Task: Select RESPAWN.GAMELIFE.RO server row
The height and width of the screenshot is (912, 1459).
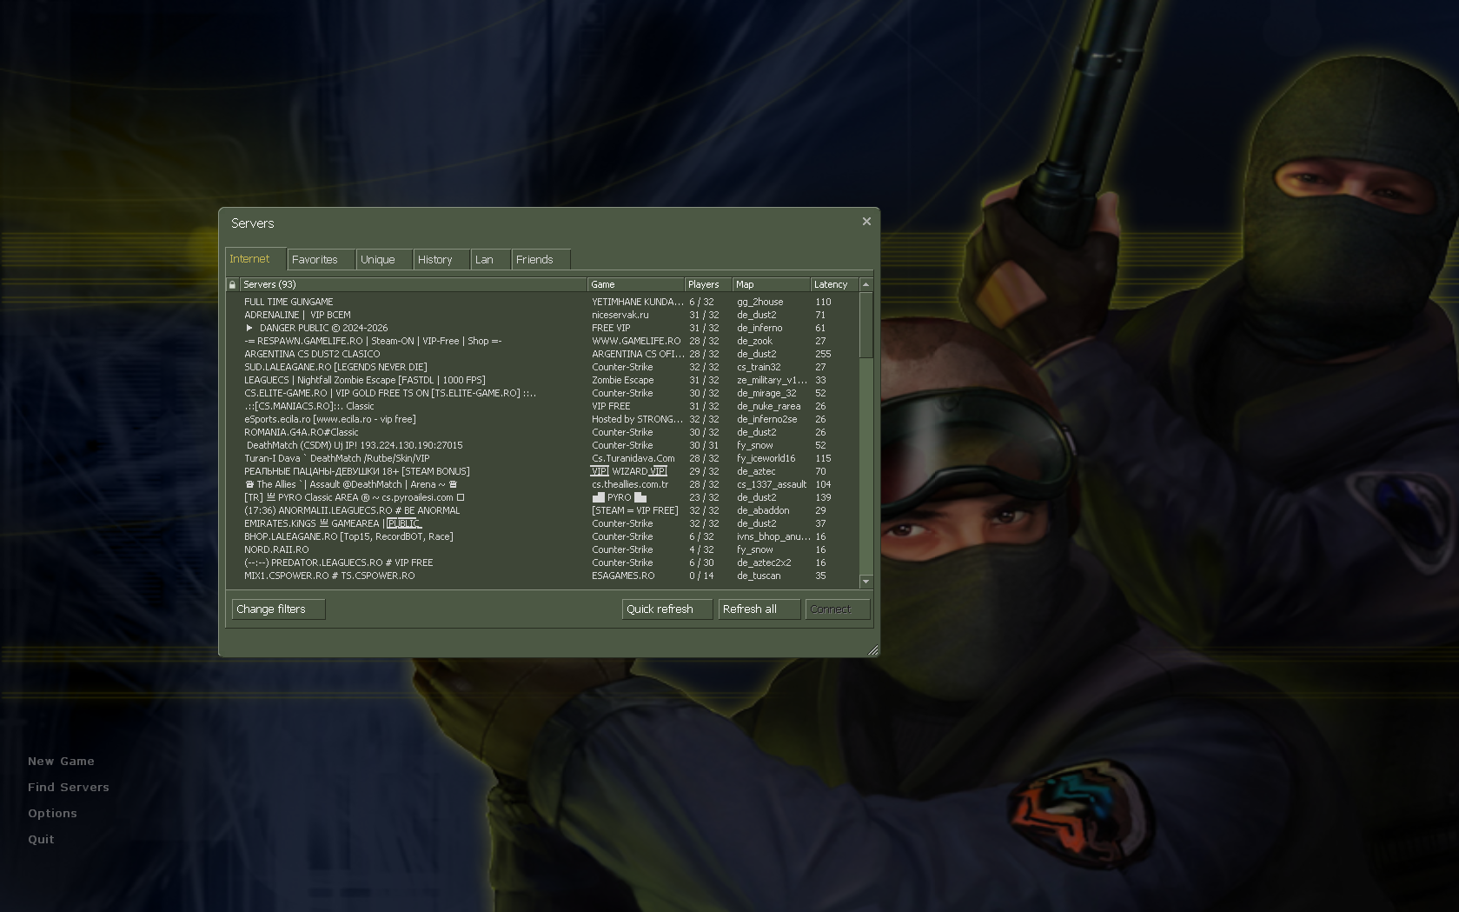Action: click(x=542, y=341)
